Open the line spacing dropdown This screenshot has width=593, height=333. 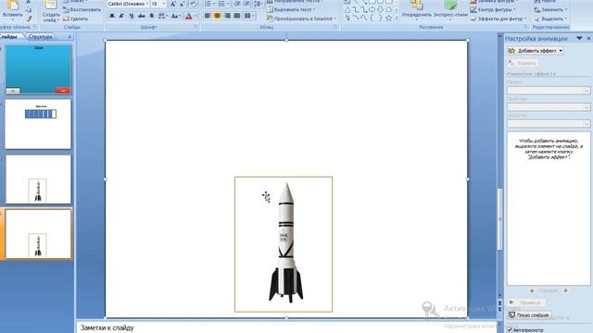pos(259,4)
